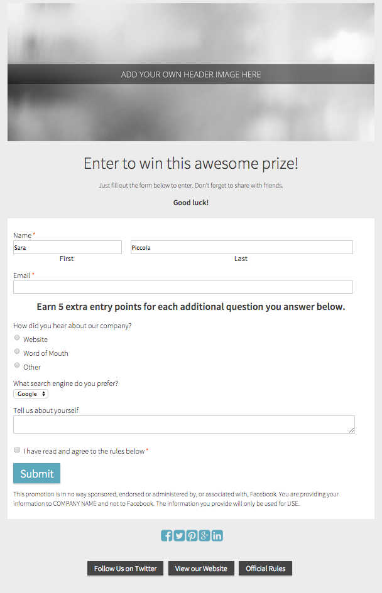Click the Follow Us on Twitter button
Screen dimensions: 382x593
(125, 569)
